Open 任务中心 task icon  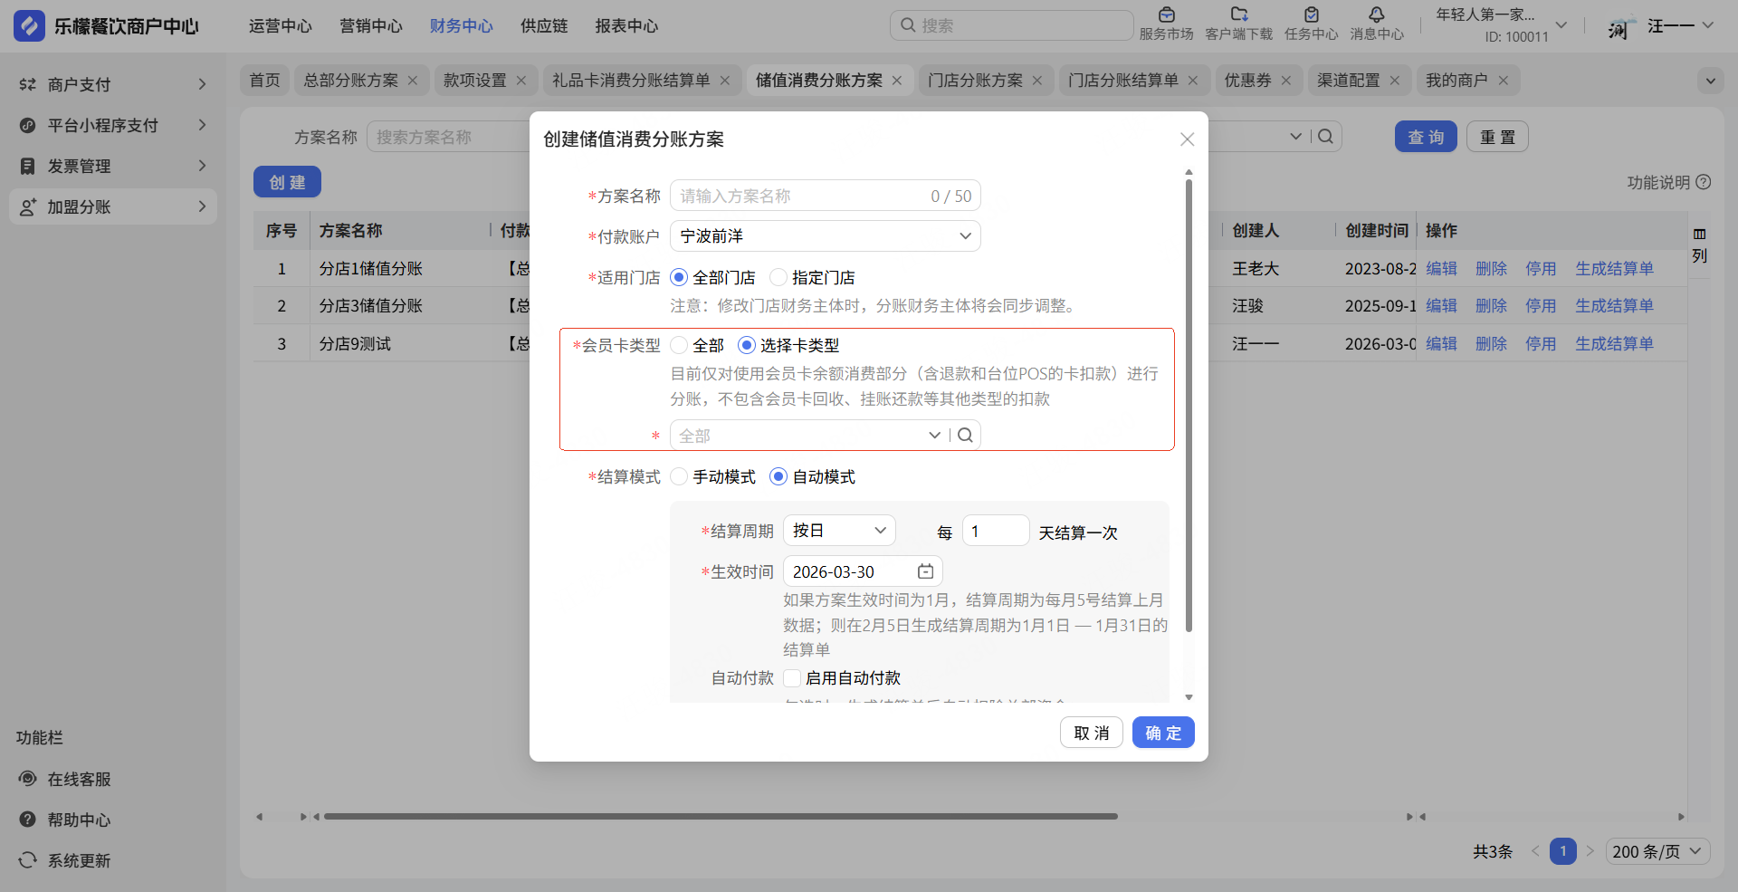click(x=1311, y=15)
